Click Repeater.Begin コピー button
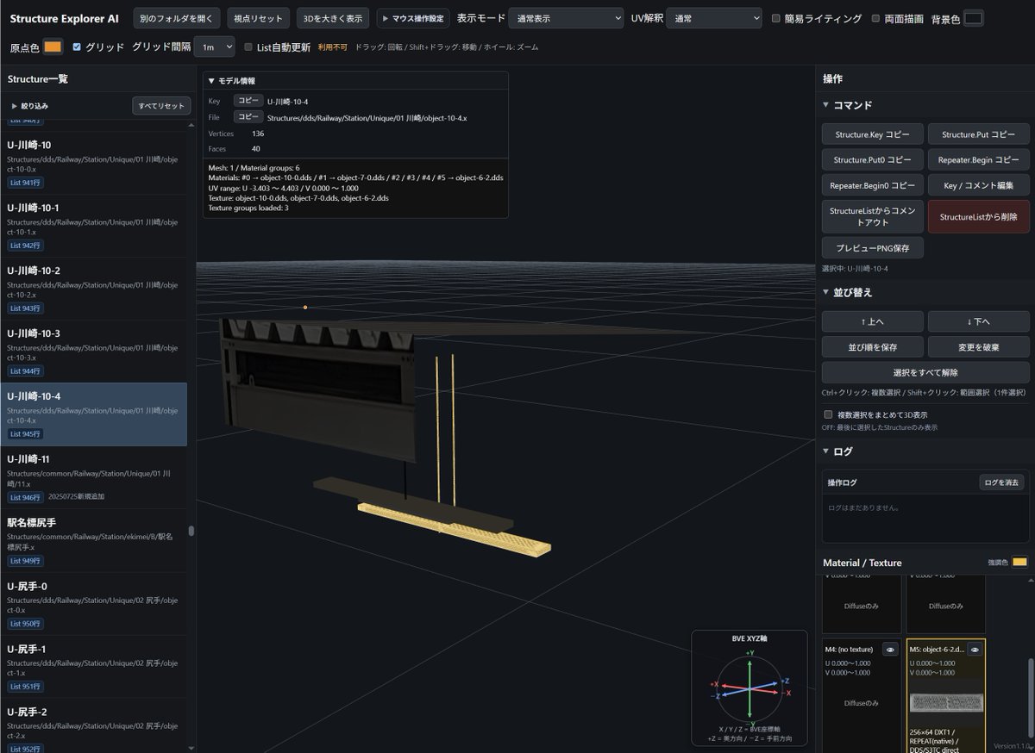This screenshot has width=1035, height=753. [x=978, y=159]
